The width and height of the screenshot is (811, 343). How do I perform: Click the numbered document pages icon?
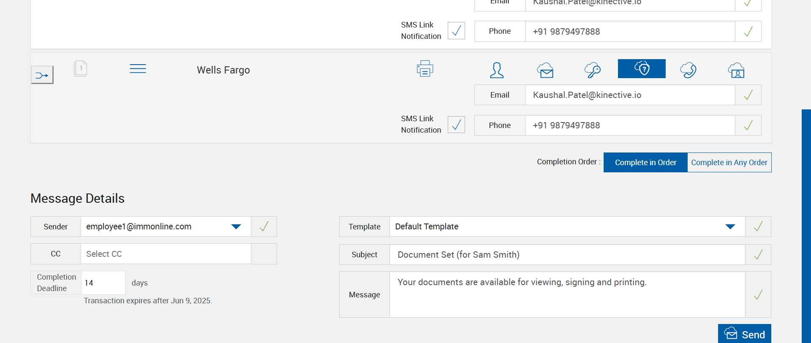[80, 68]
